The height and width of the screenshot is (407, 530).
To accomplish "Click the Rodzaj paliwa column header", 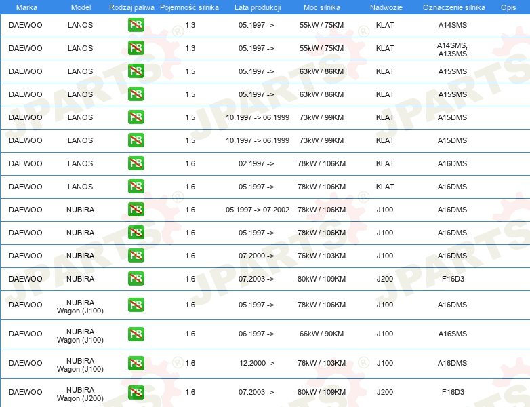I will [x=131, y=7].
